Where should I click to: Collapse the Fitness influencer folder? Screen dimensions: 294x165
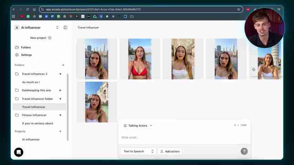60,115
